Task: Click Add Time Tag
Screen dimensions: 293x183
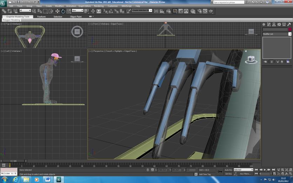Action: tap(205, 174)
